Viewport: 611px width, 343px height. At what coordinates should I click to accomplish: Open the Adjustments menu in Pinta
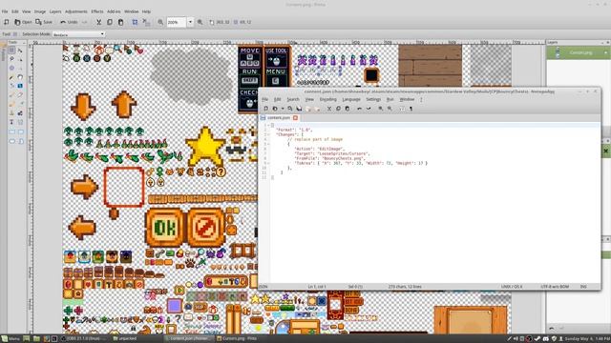coord(76,11)
